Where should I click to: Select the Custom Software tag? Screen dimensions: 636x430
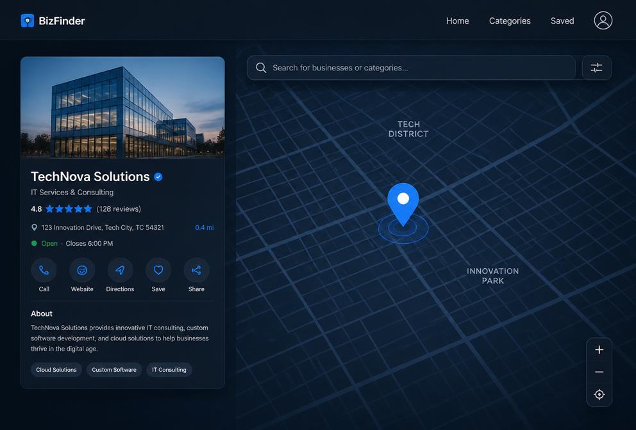pos(114,370)
